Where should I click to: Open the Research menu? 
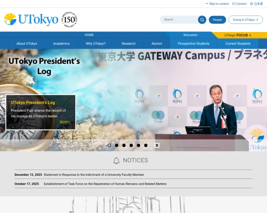point(129,43)
